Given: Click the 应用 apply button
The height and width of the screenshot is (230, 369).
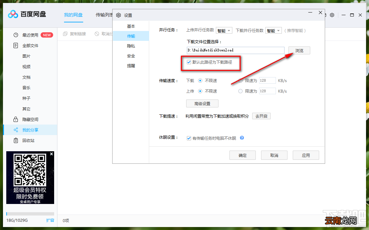Looking at the screenshot, I should point(306,155).
